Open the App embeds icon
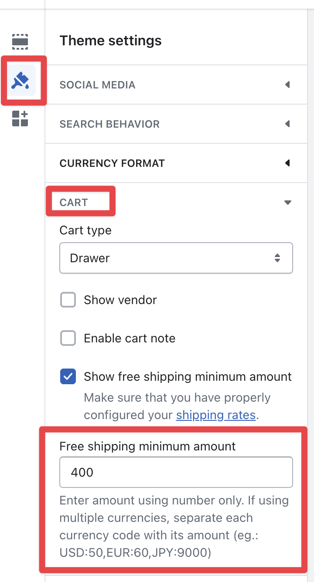This screenshot has height=582, width=314. pos(20,118)
